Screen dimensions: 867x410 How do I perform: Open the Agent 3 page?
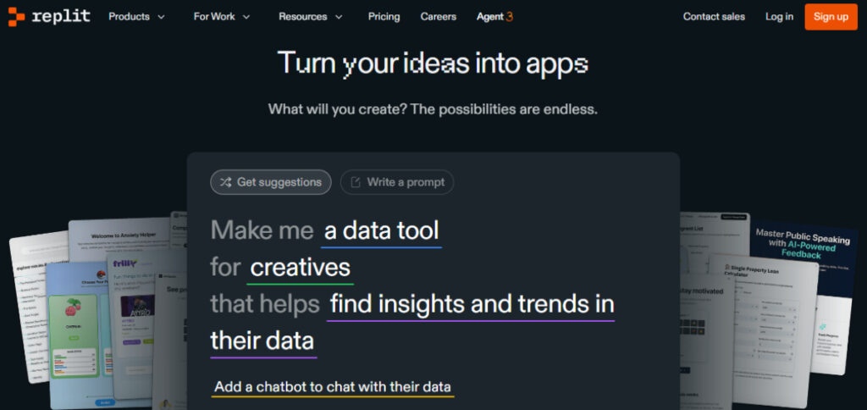(494, 17)
